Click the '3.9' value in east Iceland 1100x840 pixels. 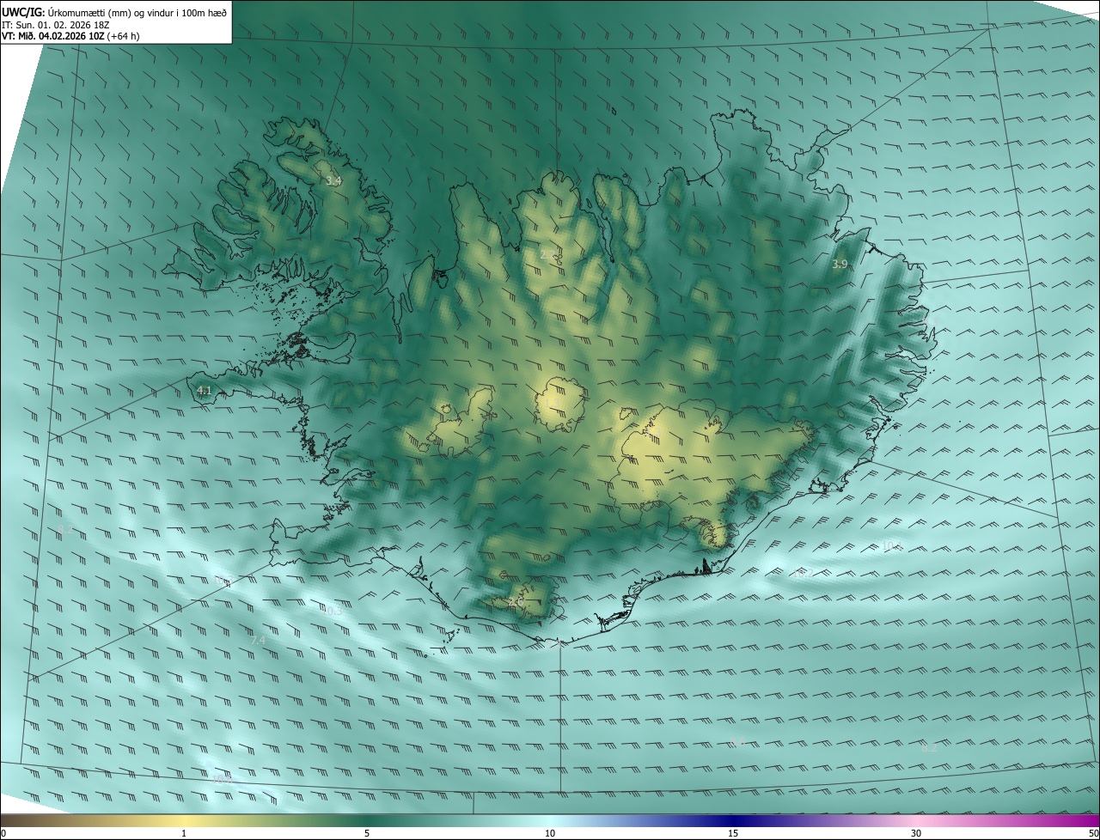pyautogui.click(x=840, y=265)
